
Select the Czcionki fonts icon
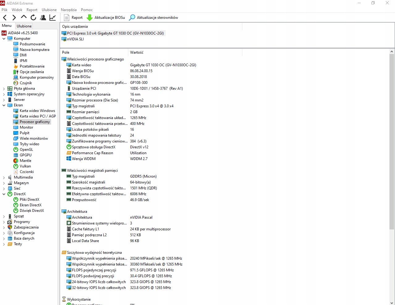pos(16,172)
